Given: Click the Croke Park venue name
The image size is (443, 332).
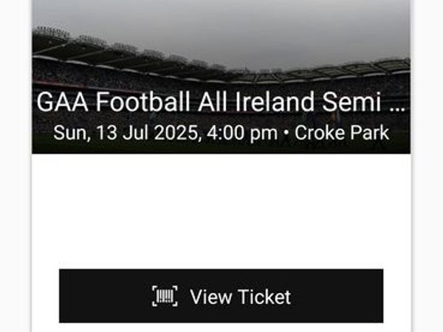Looking at the screenshot, I should (342, 133).
